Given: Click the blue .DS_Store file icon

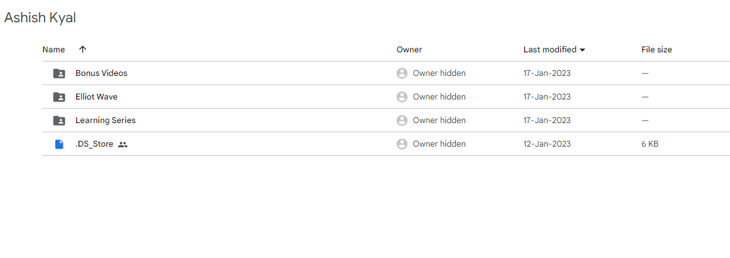Looking at the screenshot, I should (x=59, y=144).
